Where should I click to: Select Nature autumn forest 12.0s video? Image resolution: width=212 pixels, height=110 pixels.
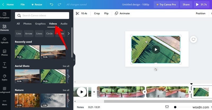point(27,100)
